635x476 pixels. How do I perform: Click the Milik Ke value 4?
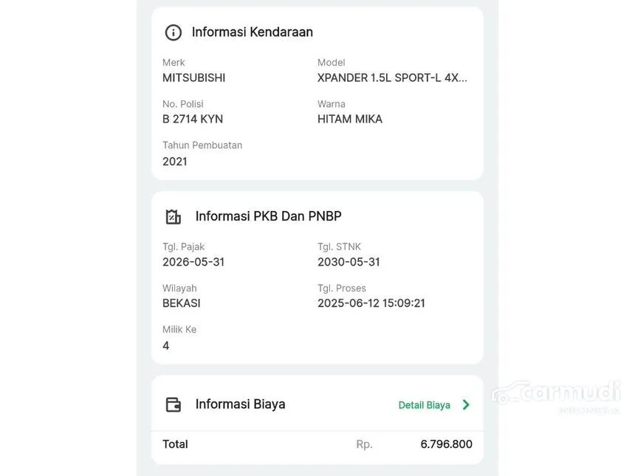tap(165, 345)
